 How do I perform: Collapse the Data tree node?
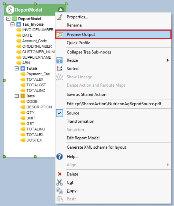(x=17, y=96)
